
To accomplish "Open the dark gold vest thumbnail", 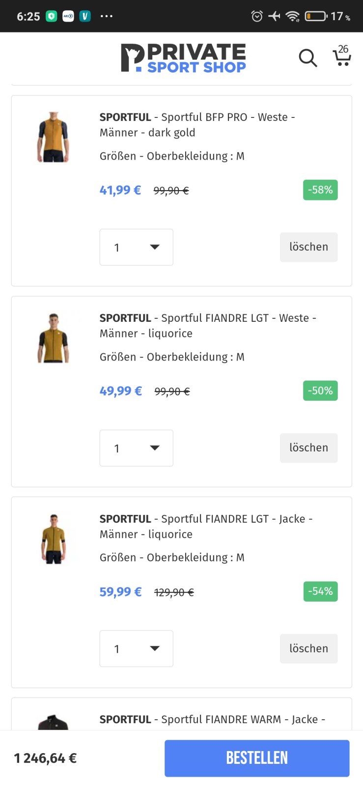I will (54, 137).
